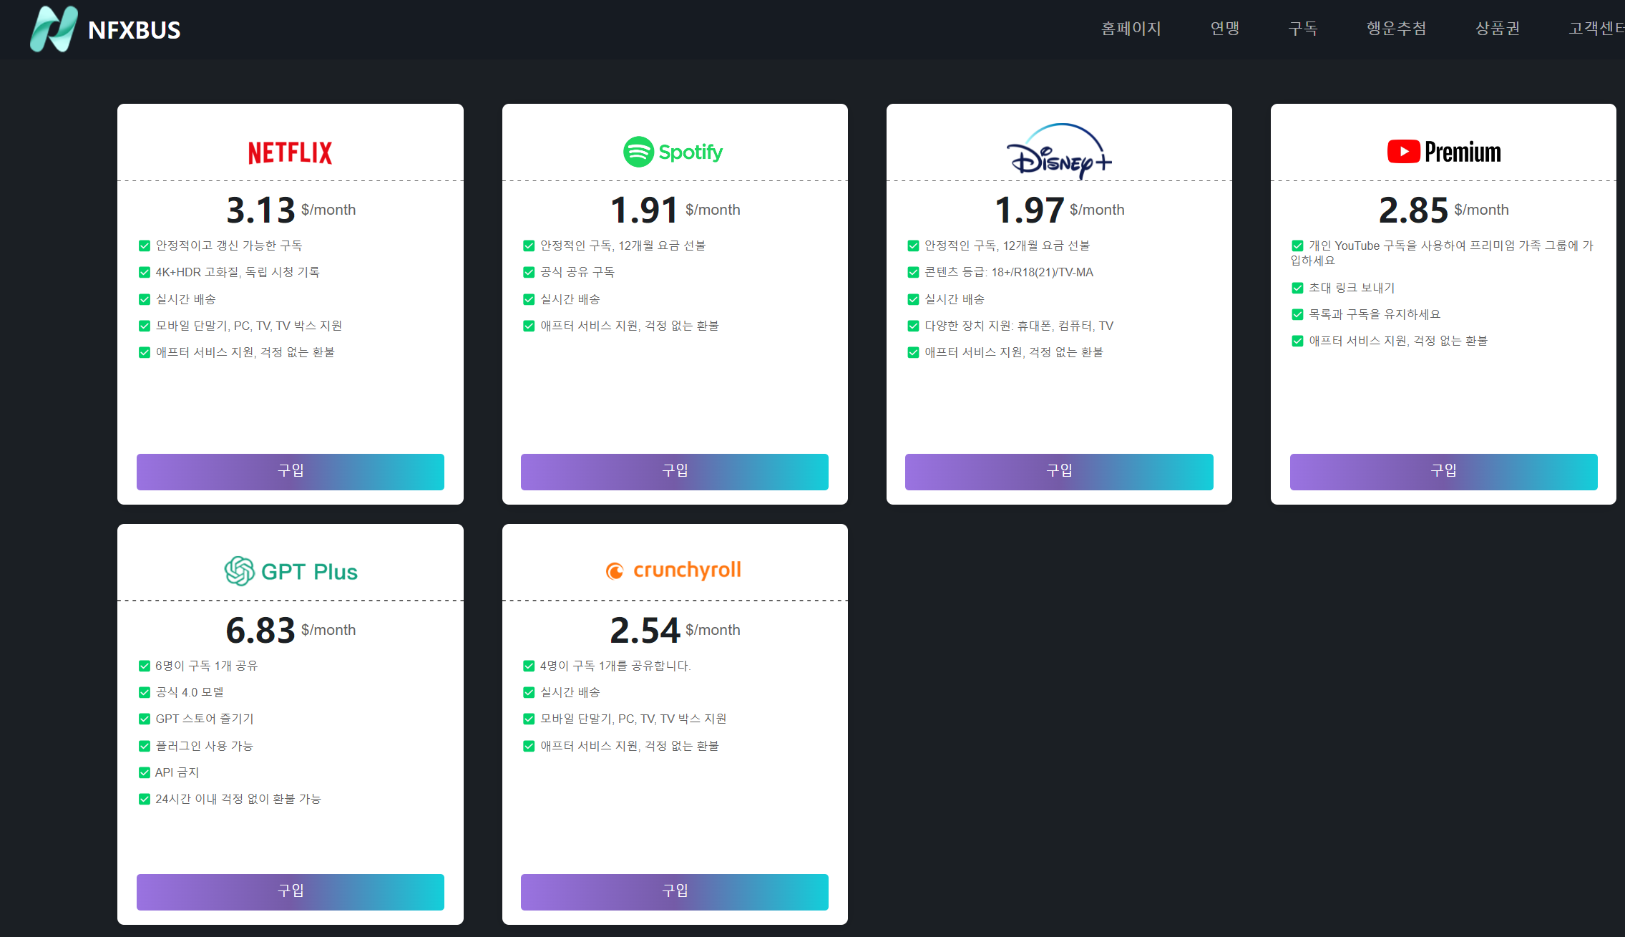The height and width of the screenshot is (937, 1625).
Task: Click the NFXBUS logo icon
Action: [x=54, y=29]
